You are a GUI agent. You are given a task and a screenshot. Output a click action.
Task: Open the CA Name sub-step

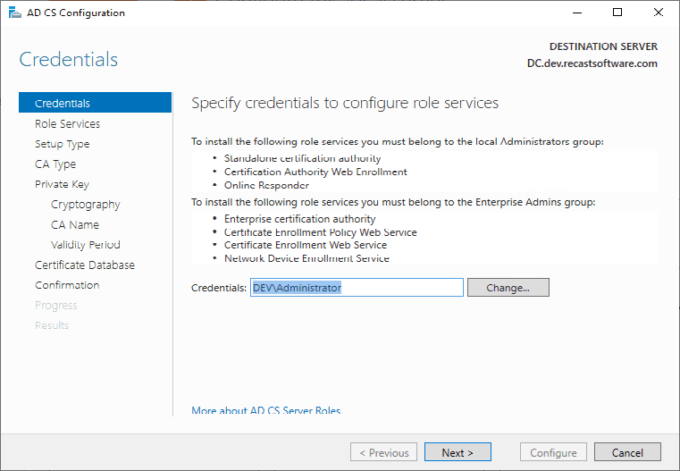click(x=75, y=224)
